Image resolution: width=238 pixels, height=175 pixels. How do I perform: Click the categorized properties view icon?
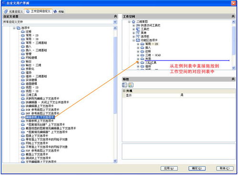tap(124, 85)
